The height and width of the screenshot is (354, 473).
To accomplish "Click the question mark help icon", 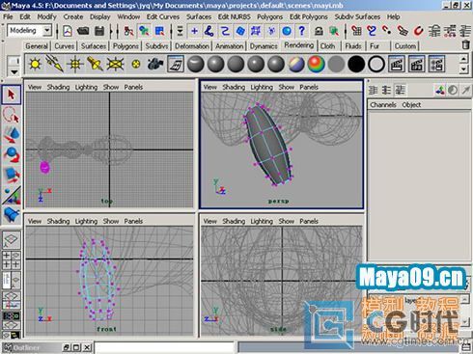I will 301,31.
